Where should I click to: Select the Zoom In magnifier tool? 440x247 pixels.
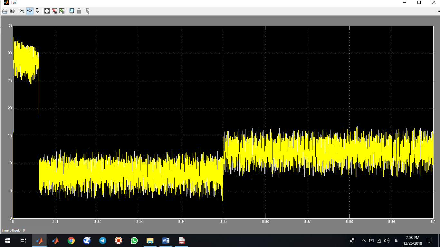pyautogui.click(x=22, y=11)
